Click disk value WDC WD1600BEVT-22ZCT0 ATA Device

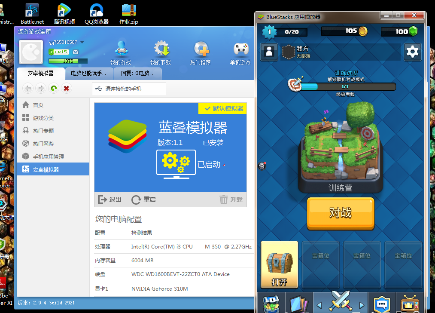pos(180,274)
